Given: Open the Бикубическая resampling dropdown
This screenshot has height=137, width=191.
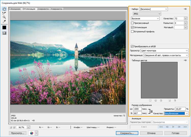Looking at the screenshot, I should pos(176,113).
